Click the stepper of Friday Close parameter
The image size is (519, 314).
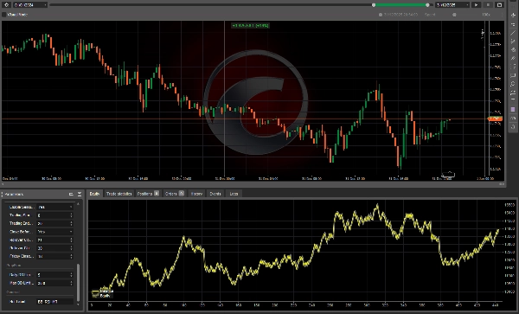[x=71, y=256]
